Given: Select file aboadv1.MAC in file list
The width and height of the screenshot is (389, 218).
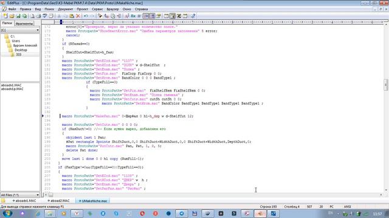Looking at the screenshot, I should point(11,85).
